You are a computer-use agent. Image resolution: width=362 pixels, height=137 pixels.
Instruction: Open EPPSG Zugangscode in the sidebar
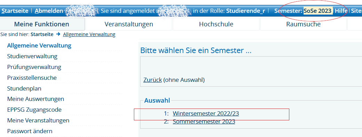34,110
